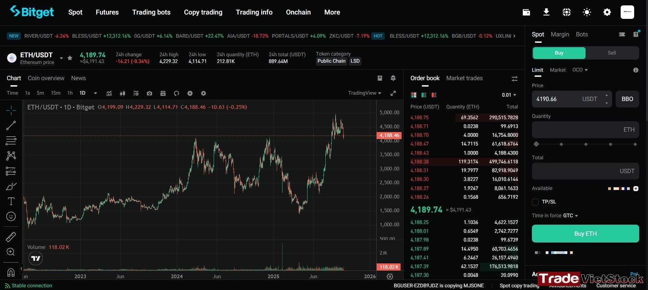Select the trend line drawing tool
The width and height of the screenshot is (648, 290).
11,125
